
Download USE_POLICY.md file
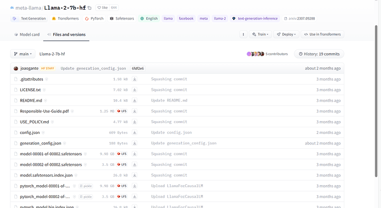(135, 122)
